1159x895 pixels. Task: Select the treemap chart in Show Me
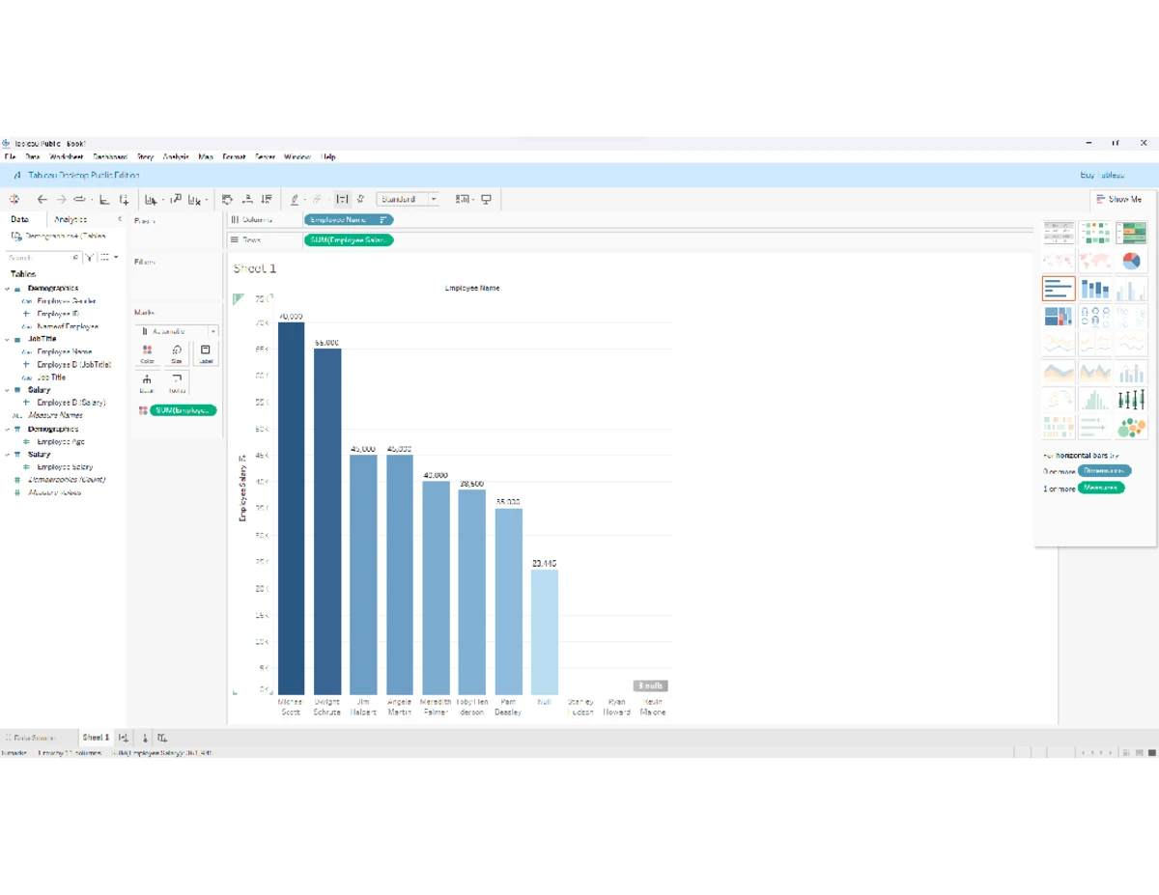[x=1059, y=316]
